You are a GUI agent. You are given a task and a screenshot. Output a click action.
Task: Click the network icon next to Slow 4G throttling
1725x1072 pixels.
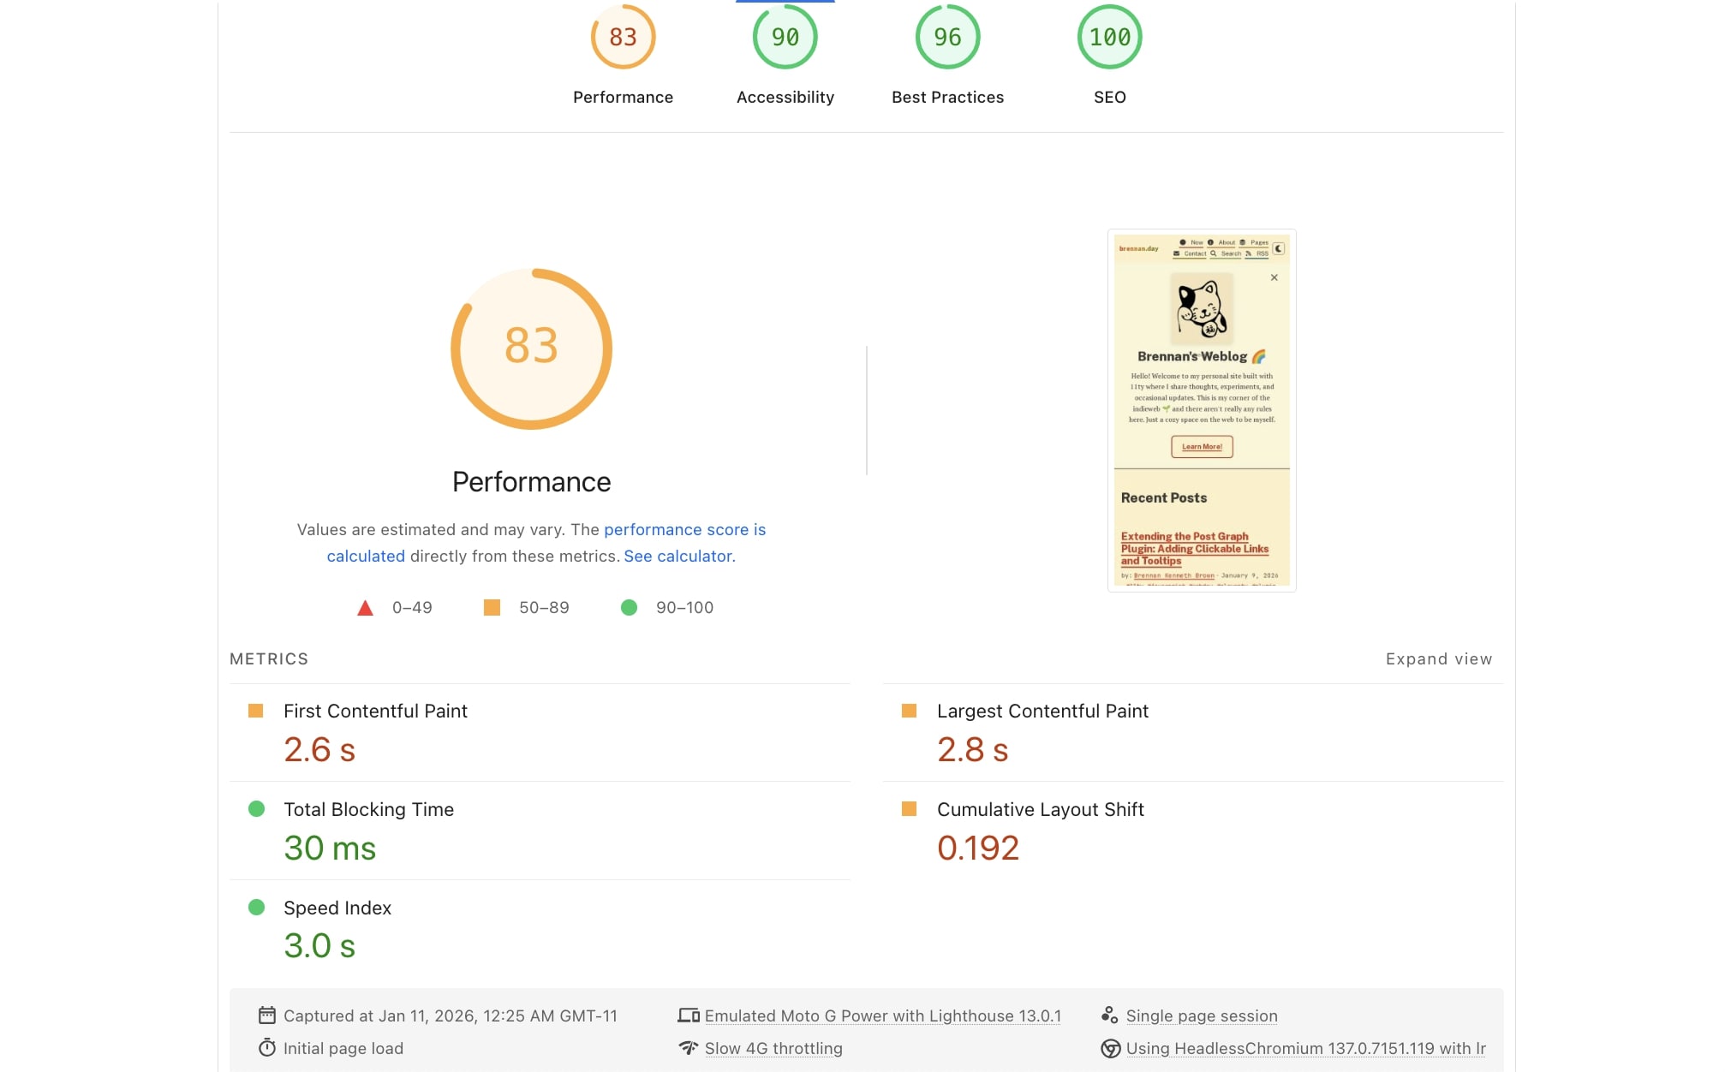(x=689, y=1047)
